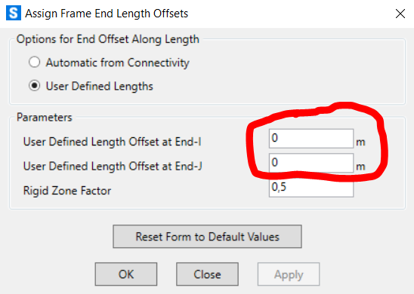The width and height of the screenshot is (414, 294).
Task: Click the 'Rigid Zone Factor' label text
Action: tap(67, 191)
